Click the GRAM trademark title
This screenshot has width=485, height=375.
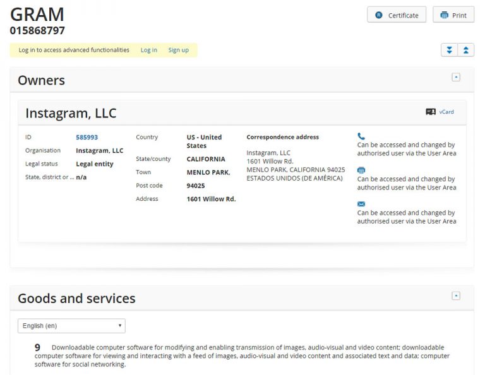[37, 15]
